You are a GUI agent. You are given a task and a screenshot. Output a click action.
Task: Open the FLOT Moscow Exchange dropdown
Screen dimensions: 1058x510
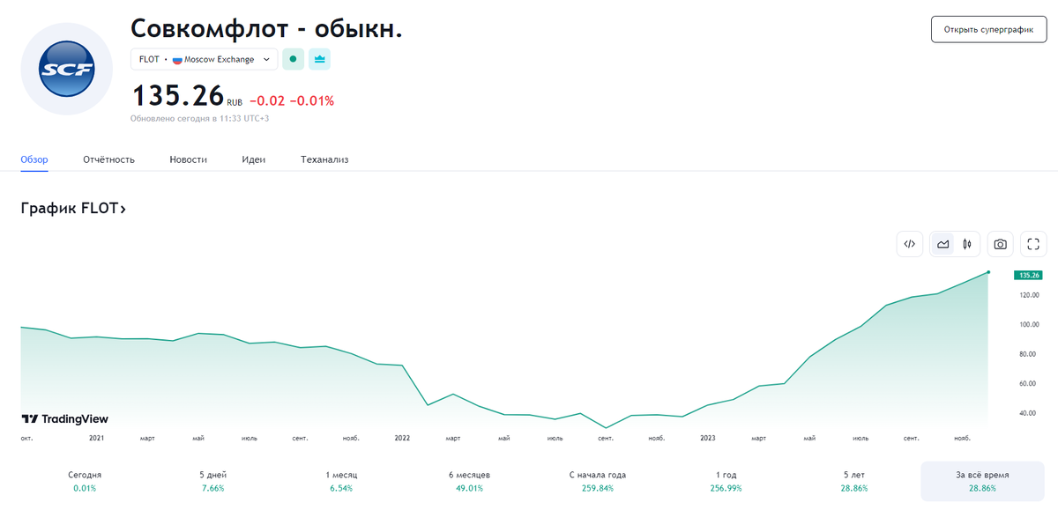pos(204,59)
